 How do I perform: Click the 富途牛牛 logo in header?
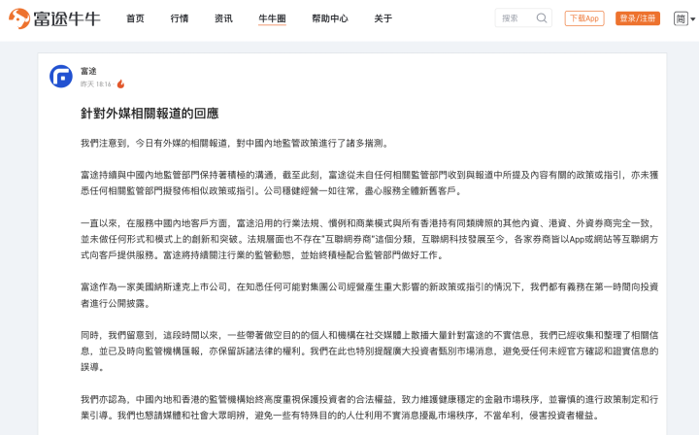pos(54,18)
